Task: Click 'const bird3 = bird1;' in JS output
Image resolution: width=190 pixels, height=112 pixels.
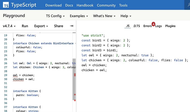Action: (x=100, y=50)
